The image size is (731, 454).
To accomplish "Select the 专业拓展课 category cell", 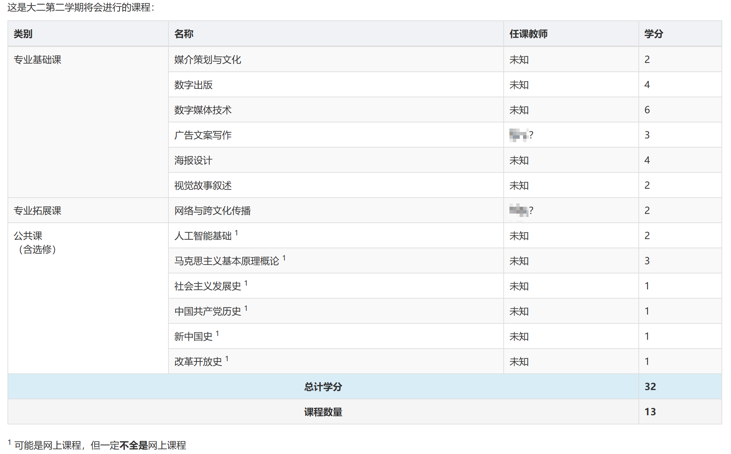I will [38, 211].
